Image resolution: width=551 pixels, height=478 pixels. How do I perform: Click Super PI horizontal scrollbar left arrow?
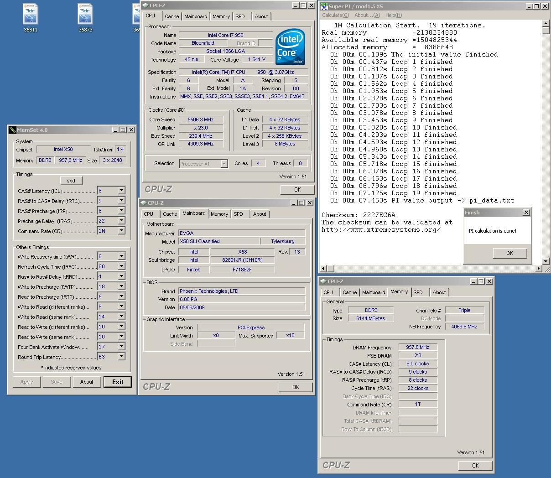point(323,269)
